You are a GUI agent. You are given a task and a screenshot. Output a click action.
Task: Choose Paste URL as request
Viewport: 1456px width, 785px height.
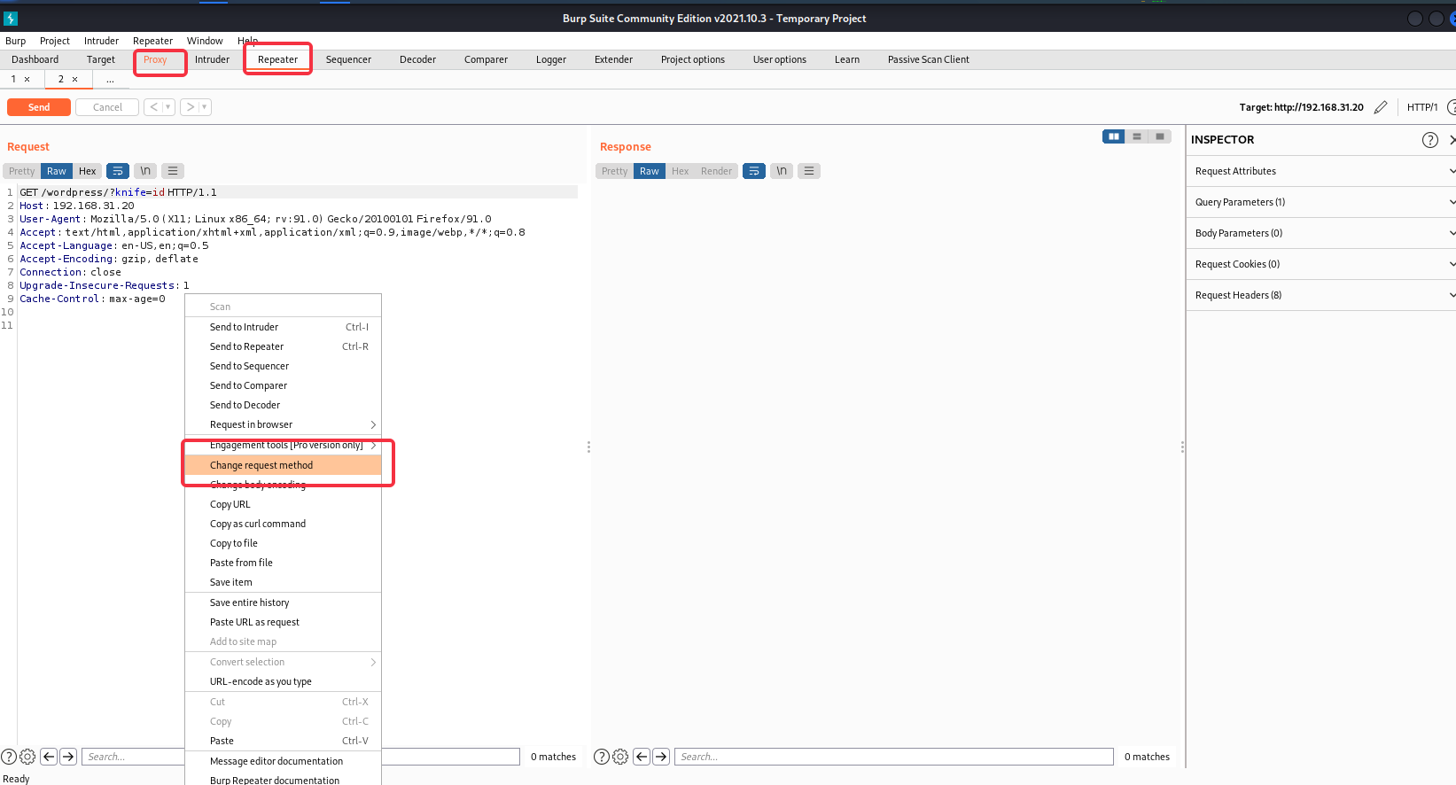pos(283,622)
